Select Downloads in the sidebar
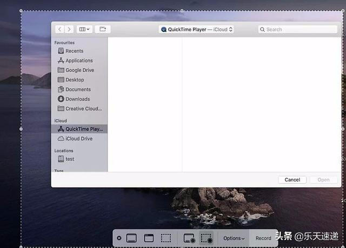The image size is (346, 248). click(79, 99)
